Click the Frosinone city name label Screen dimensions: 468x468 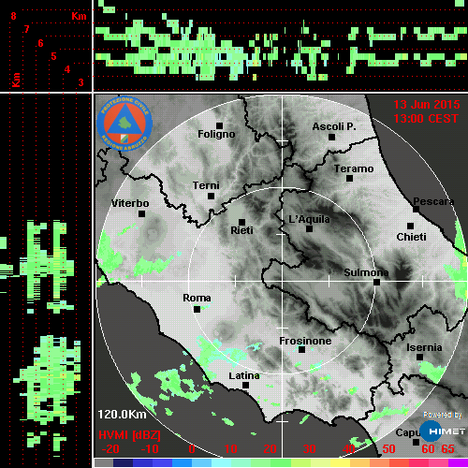(x=305, y=341)
